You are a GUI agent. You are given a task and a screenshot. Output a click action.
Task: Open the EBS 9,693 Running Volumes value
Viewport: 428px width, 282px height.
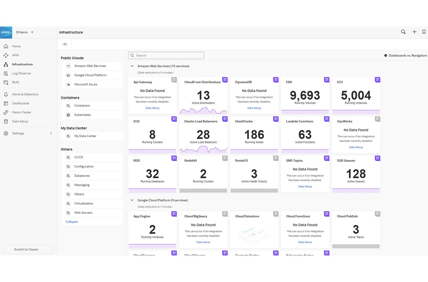tap(305, 96)
